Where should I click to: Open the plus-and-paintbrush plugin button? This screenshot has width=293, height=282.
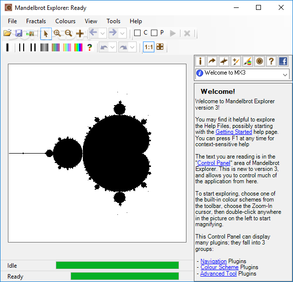[236, 61]
